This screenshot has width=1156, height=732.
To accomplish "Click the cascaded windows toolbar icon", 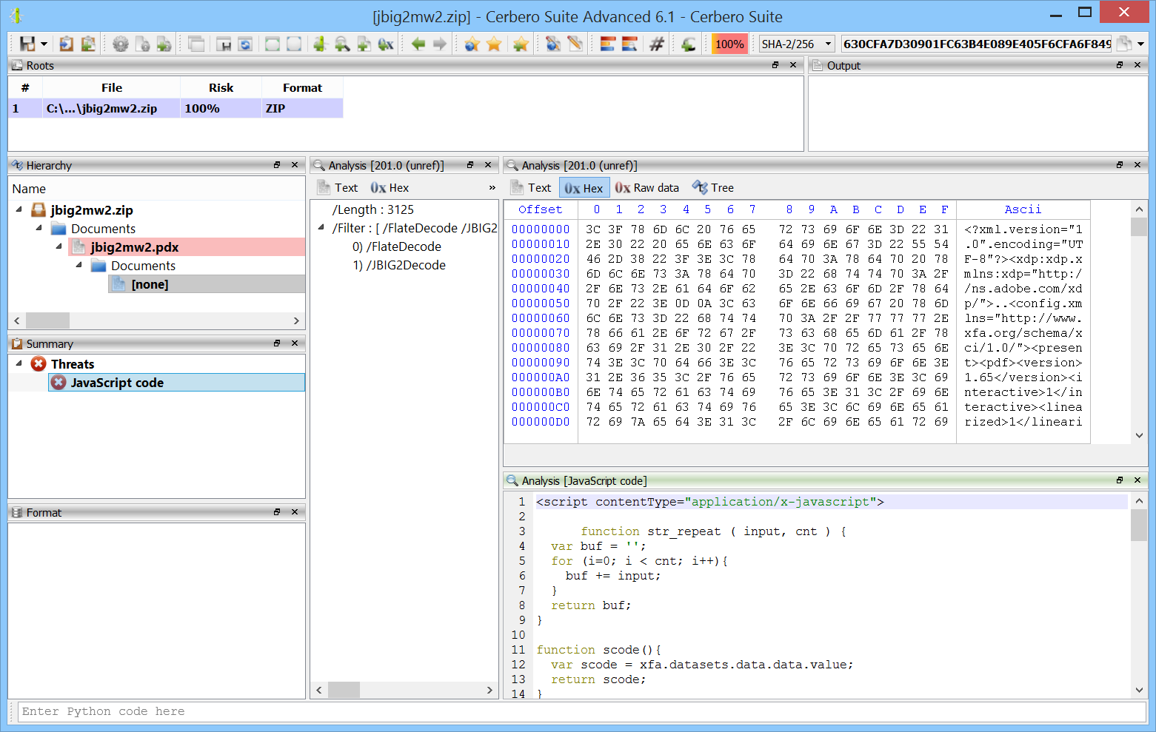I will [x=196, y=44].
